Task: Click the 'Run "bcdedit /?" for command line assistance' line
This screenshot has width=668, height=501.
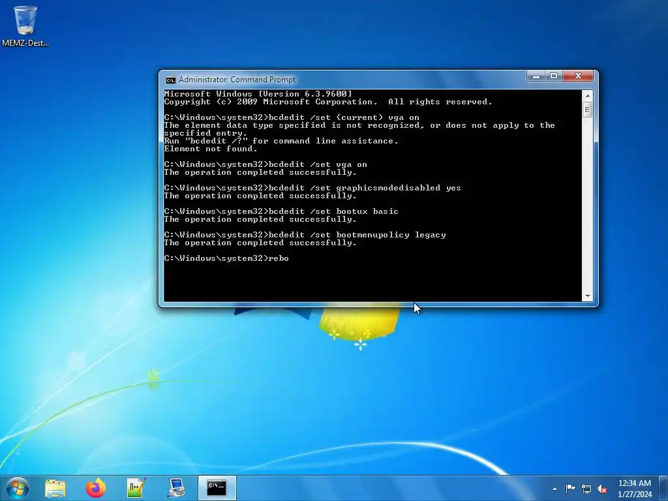Action: 281,141
